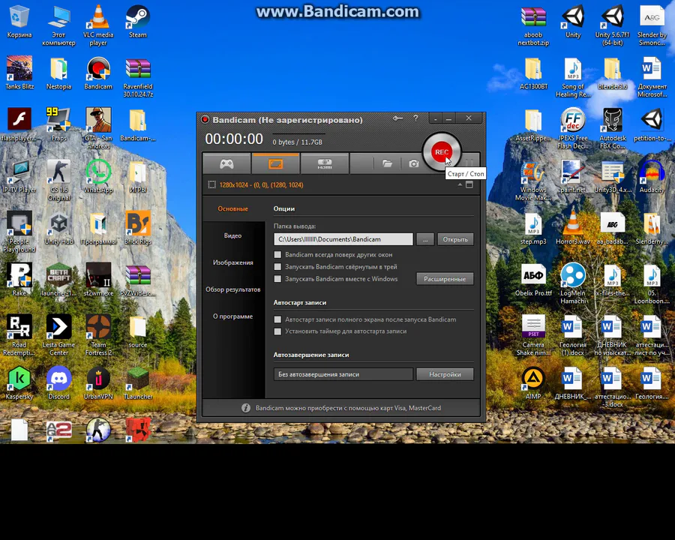Click the Visa, MasterCard purchase info link
Image resolution: width=675 pixels, height=540 pixels.
pyautogui.click(x=348, y=408)
